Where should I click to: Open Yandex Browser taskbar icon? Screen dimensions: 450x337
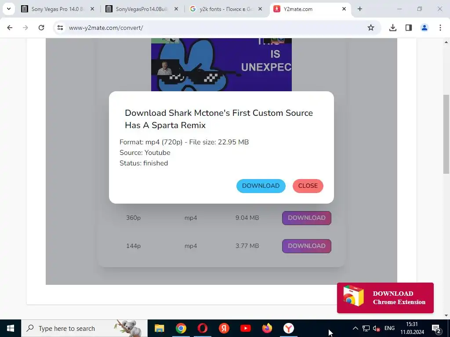pos(288,328)
